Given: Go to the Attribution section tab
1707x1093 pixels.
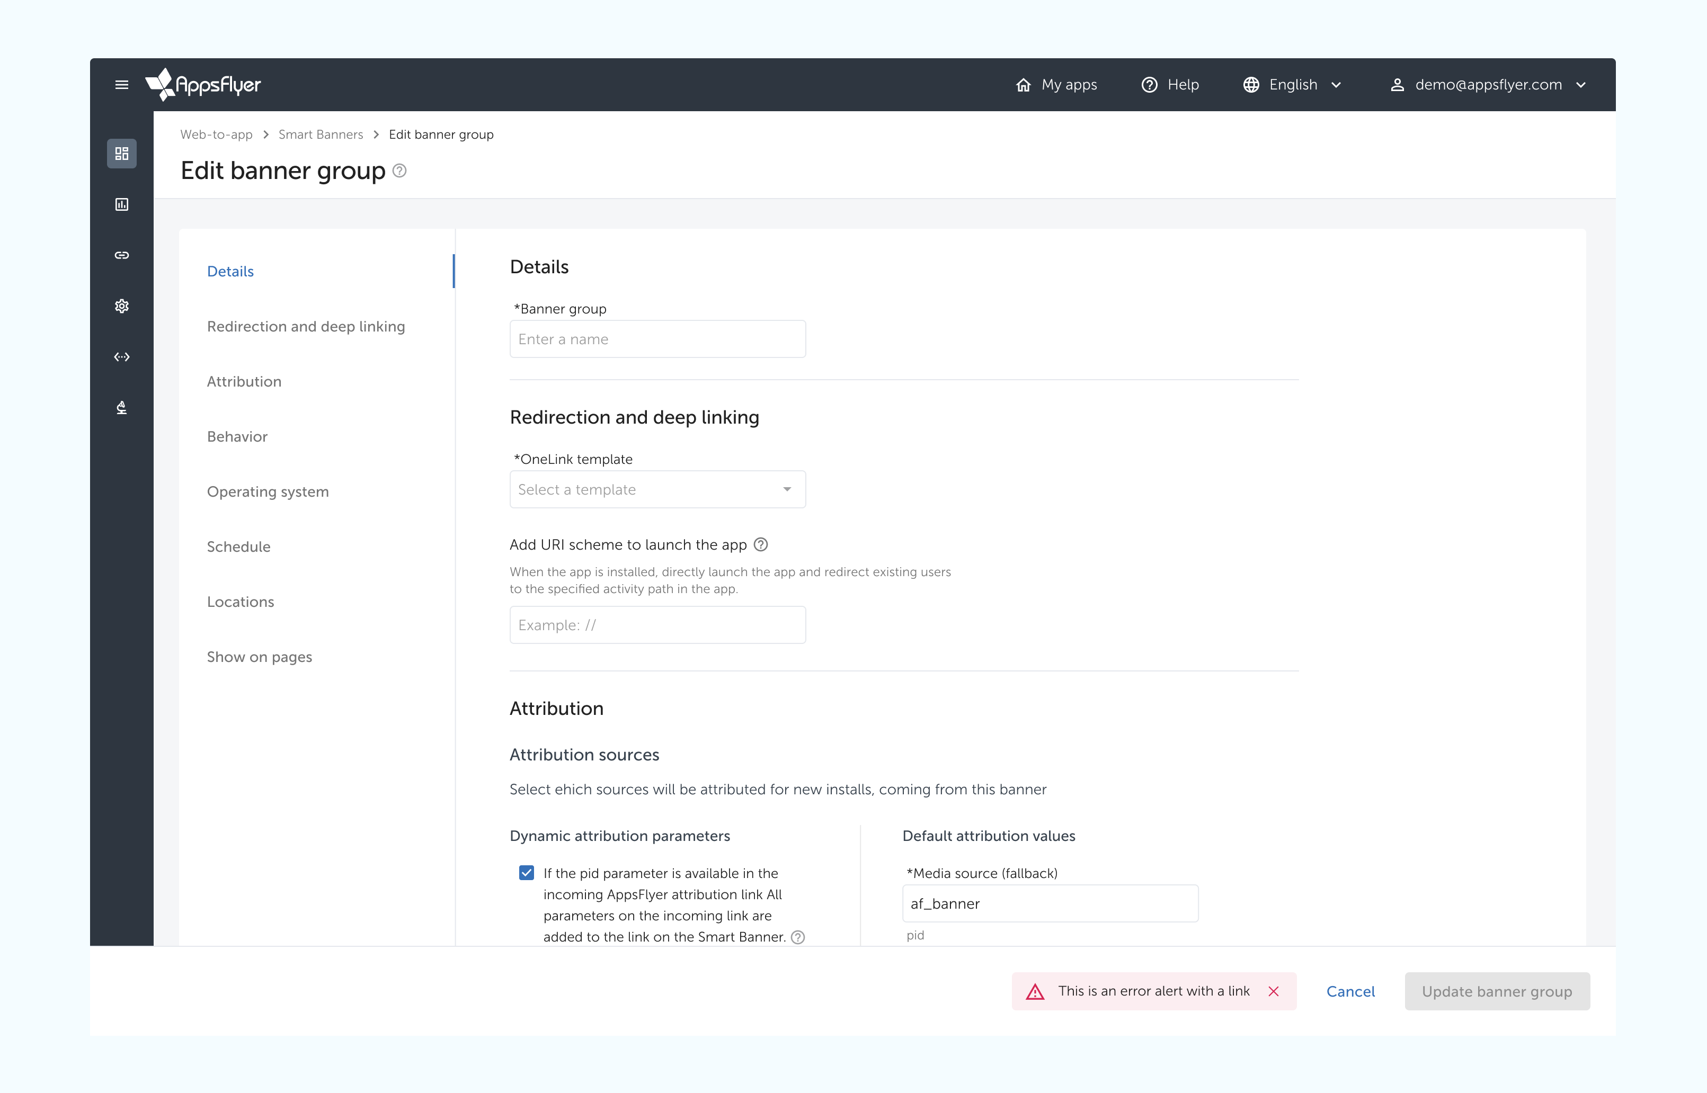Looking at the screenshot, I should click(244, 381).
